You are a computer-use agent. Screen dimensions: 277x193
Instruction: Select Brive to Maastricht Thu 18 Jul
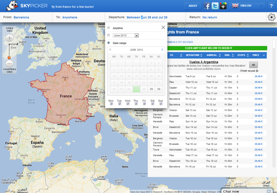click(209, 161)
